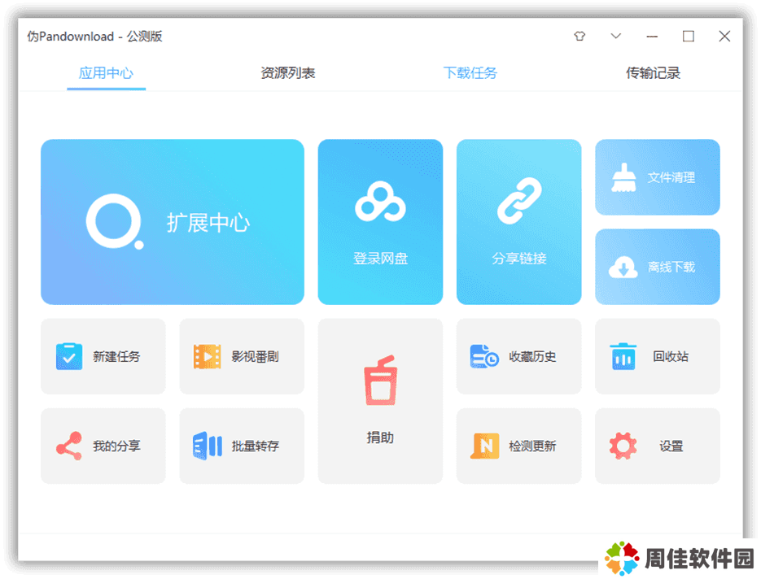This screenshot has height=579, width=761.
Task: Open the title bar dropdown chevron menu
Action: coord(616,36)
